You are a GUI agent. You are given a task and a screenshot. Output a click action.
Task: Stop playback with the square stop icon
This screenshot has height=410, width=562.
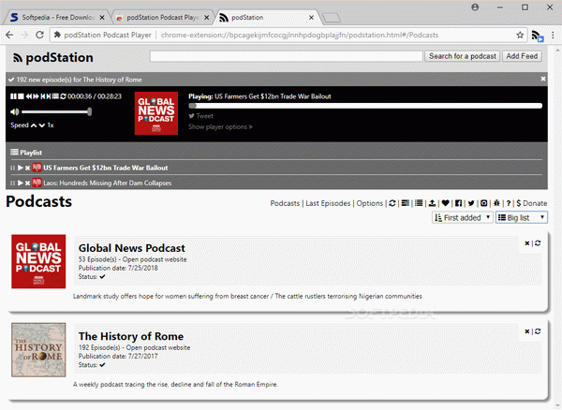pos(22,96)
